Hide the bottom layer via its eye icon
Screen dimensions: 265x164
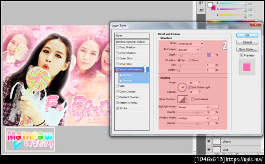pyautogui.click(x=209, y=149)
